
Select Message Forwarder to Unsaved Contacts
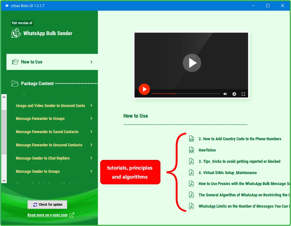[49, 145]
